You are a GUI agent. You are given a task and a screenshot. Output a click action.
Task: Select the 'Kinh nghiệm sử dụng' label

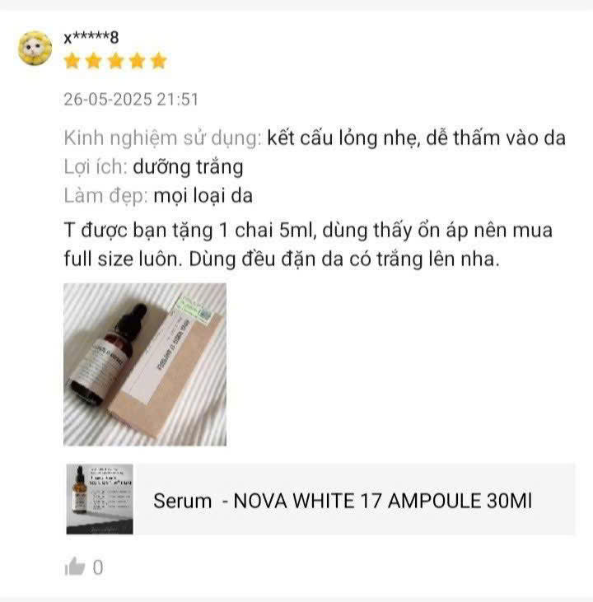tap(163, 138)
